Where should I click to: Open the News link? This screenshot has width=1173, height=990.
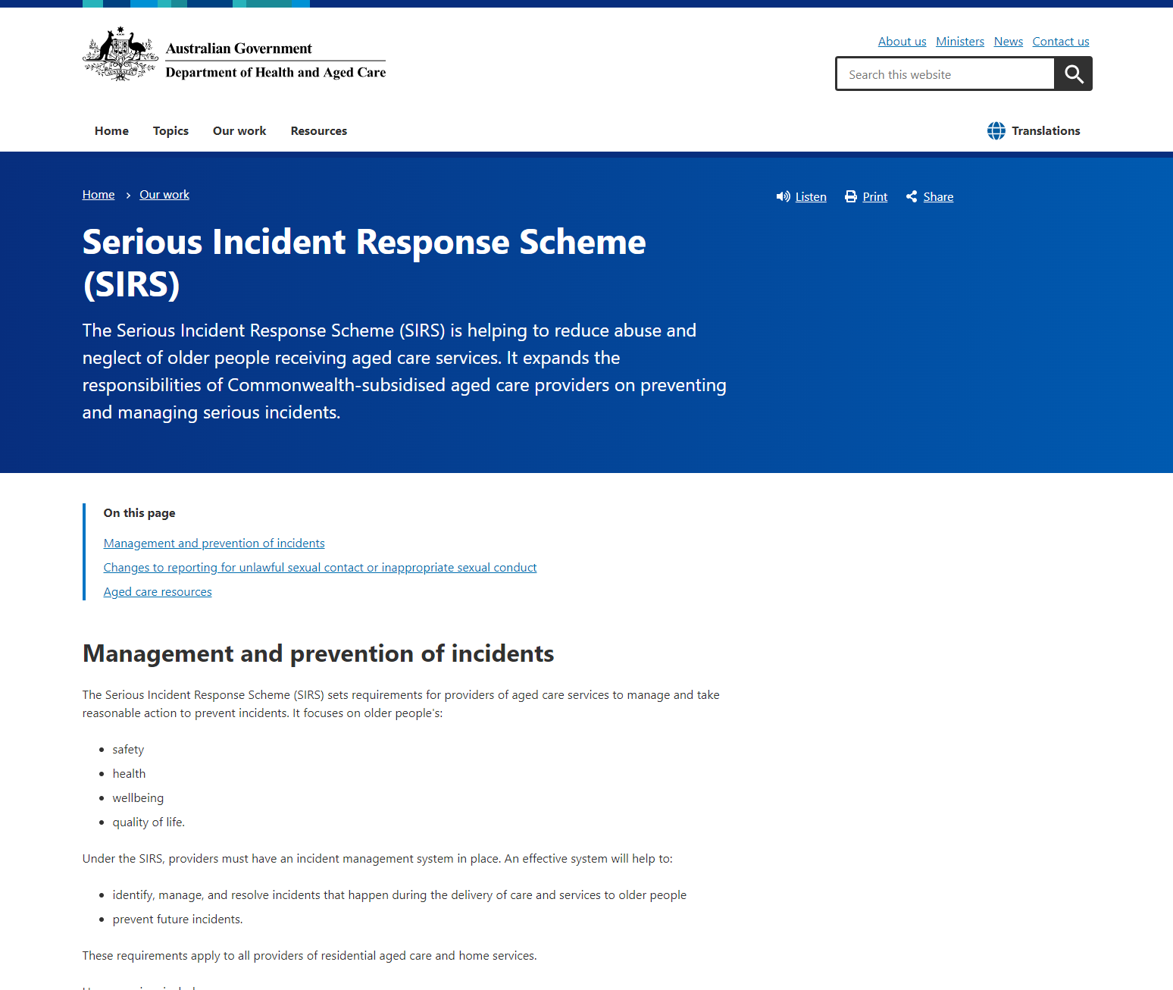(x=1008, y=41)
